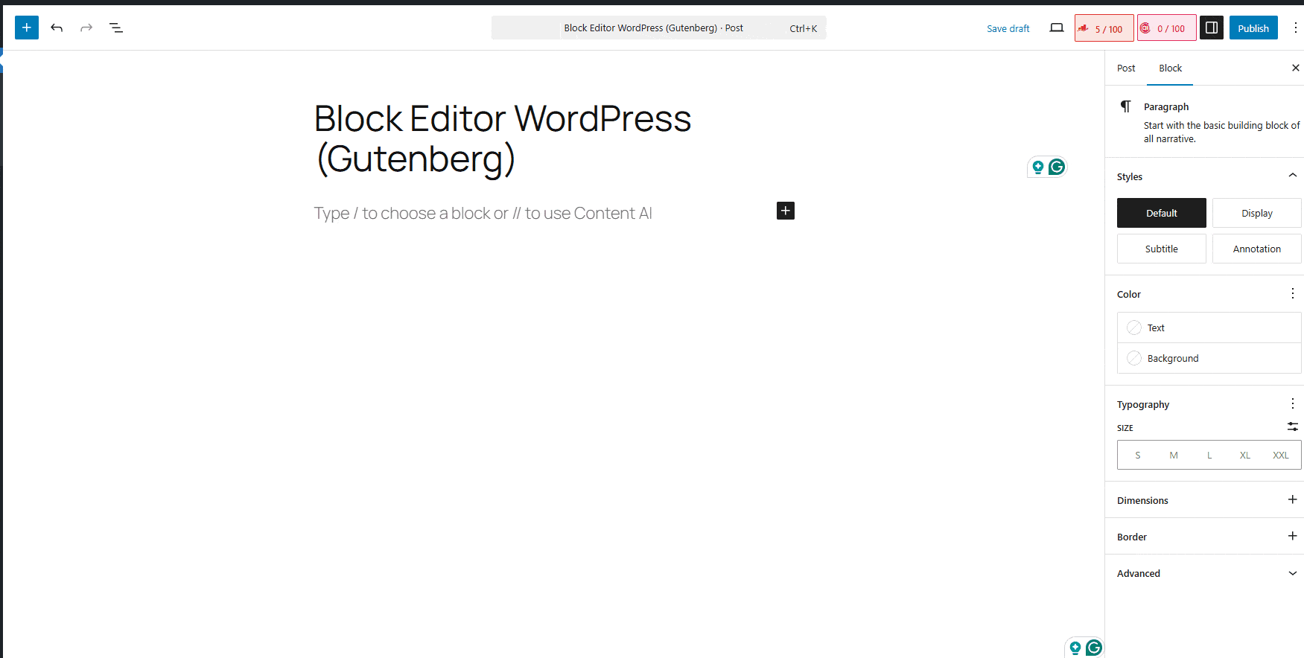Click the paragraph block pilcrow icon
The image size is (1304, 658).
coord(1126,106)
